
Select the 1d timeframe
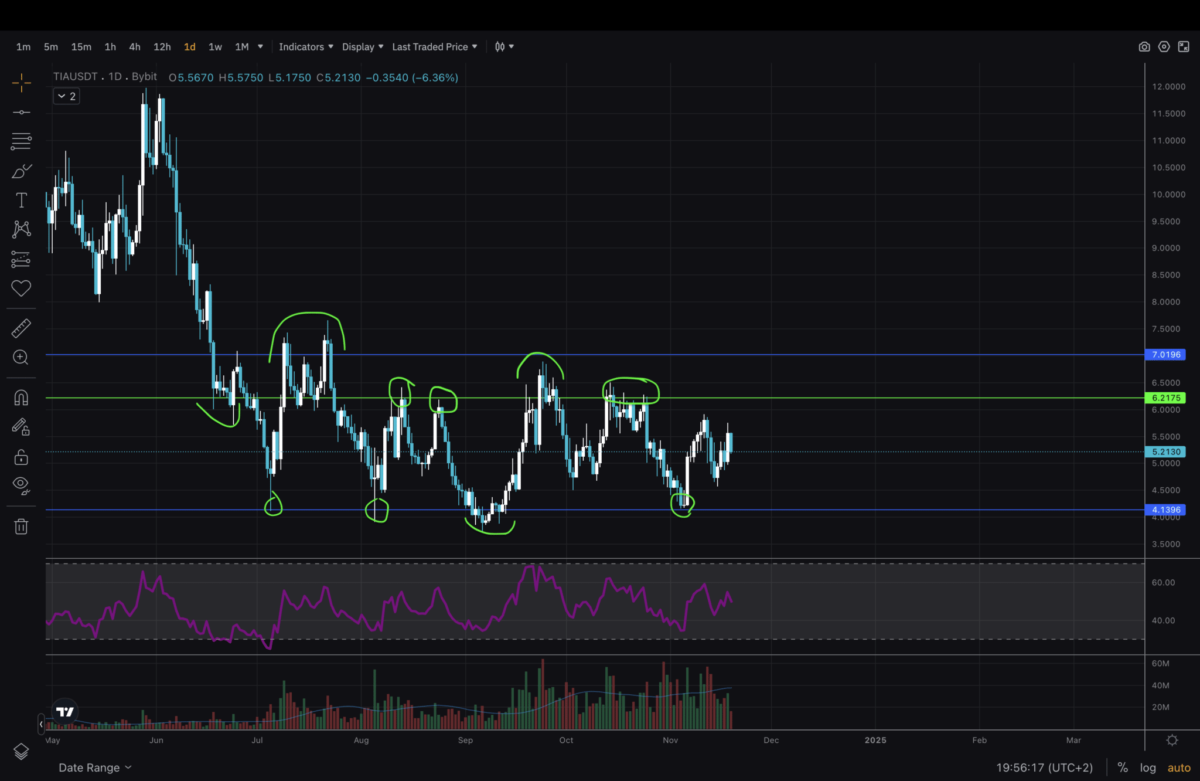(190, 47)
